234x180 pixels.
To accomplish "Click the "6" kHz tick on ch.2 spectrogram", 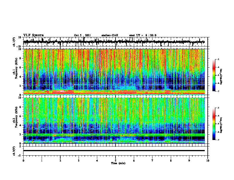I will (x=21, y=116).
